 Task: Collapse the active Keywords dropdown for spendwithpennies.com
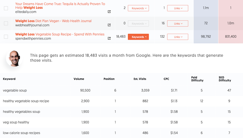139,37
